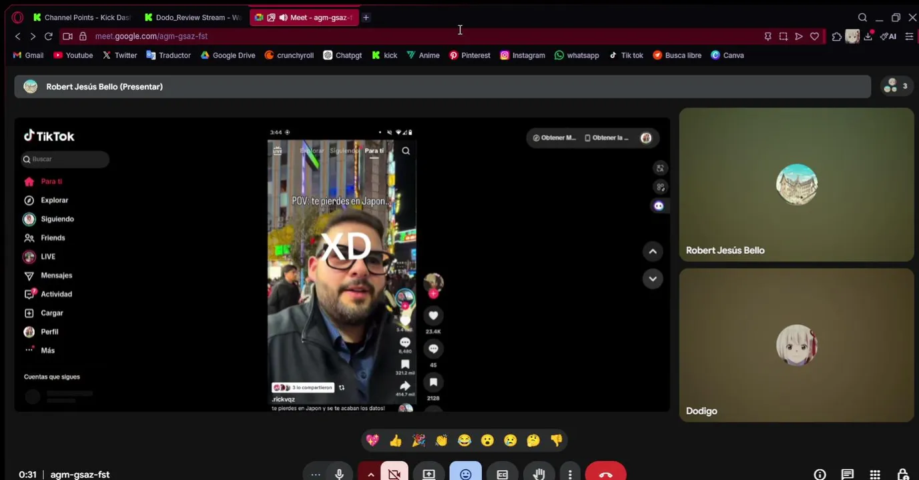Open the Twitter bookmark
This screenshot has height=480, width=919.
[119, 55]
